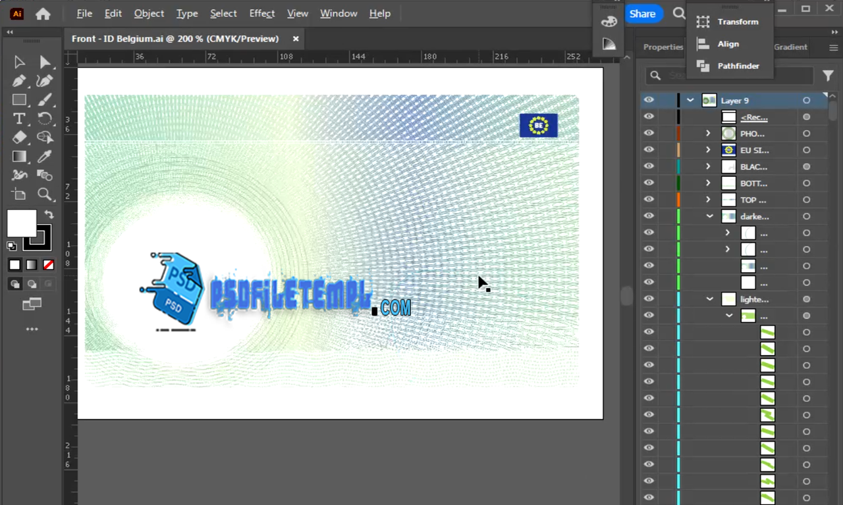
Task: Select the Blend tool
Action: point(45,175)
